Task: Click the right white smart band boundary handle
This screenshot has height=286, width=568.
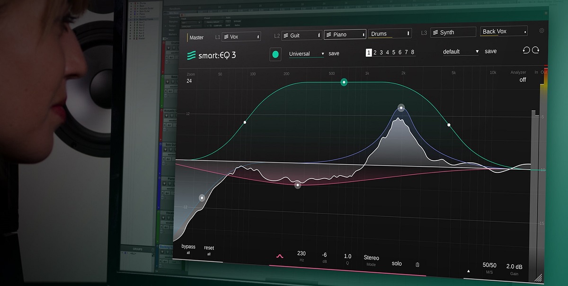Action: click(449, 125)
